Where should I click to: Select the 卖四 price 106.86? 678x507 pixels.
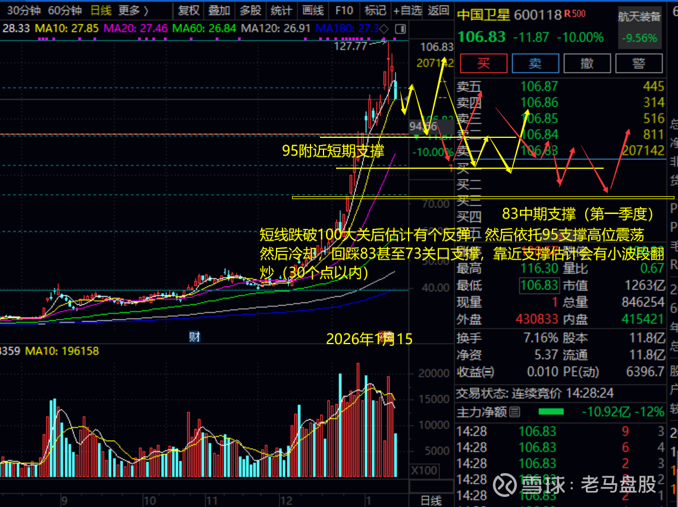click(539, 102)
